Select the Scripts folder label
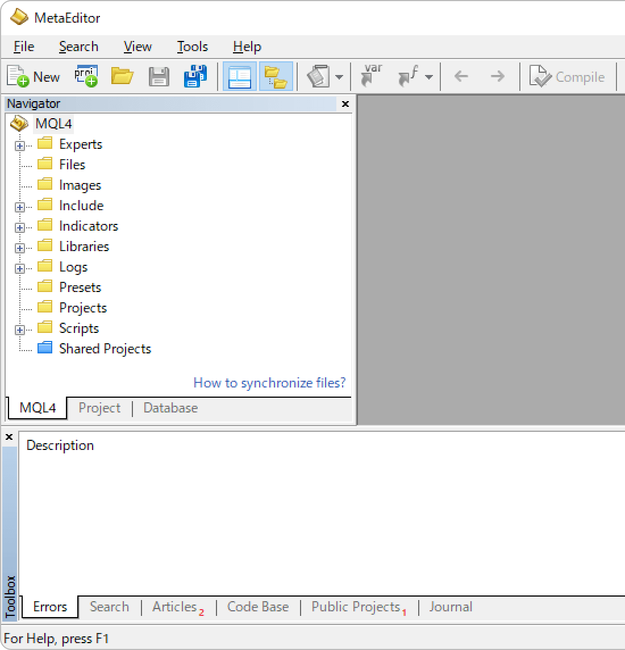Viewport: 625px width, 650px height. 79,328
